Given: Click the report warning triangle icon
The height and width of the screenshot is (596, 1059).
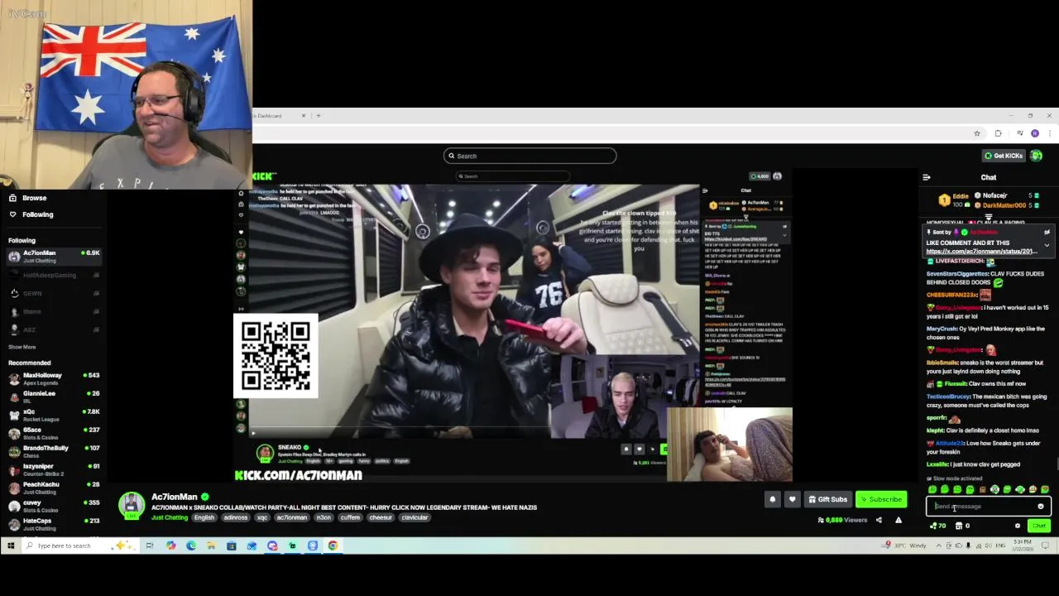Looking at the screenshot, I should point(898,520).
